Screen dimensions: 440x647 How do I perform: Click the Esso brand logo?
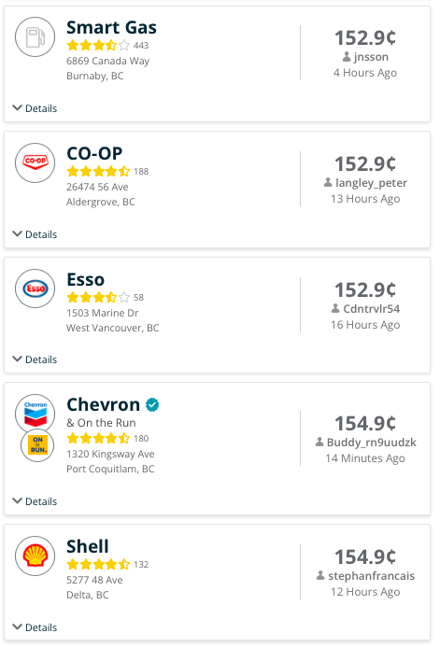(x=35, y=288)
